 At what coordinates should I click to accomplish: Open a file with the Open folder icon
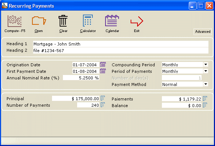[39, 21]
